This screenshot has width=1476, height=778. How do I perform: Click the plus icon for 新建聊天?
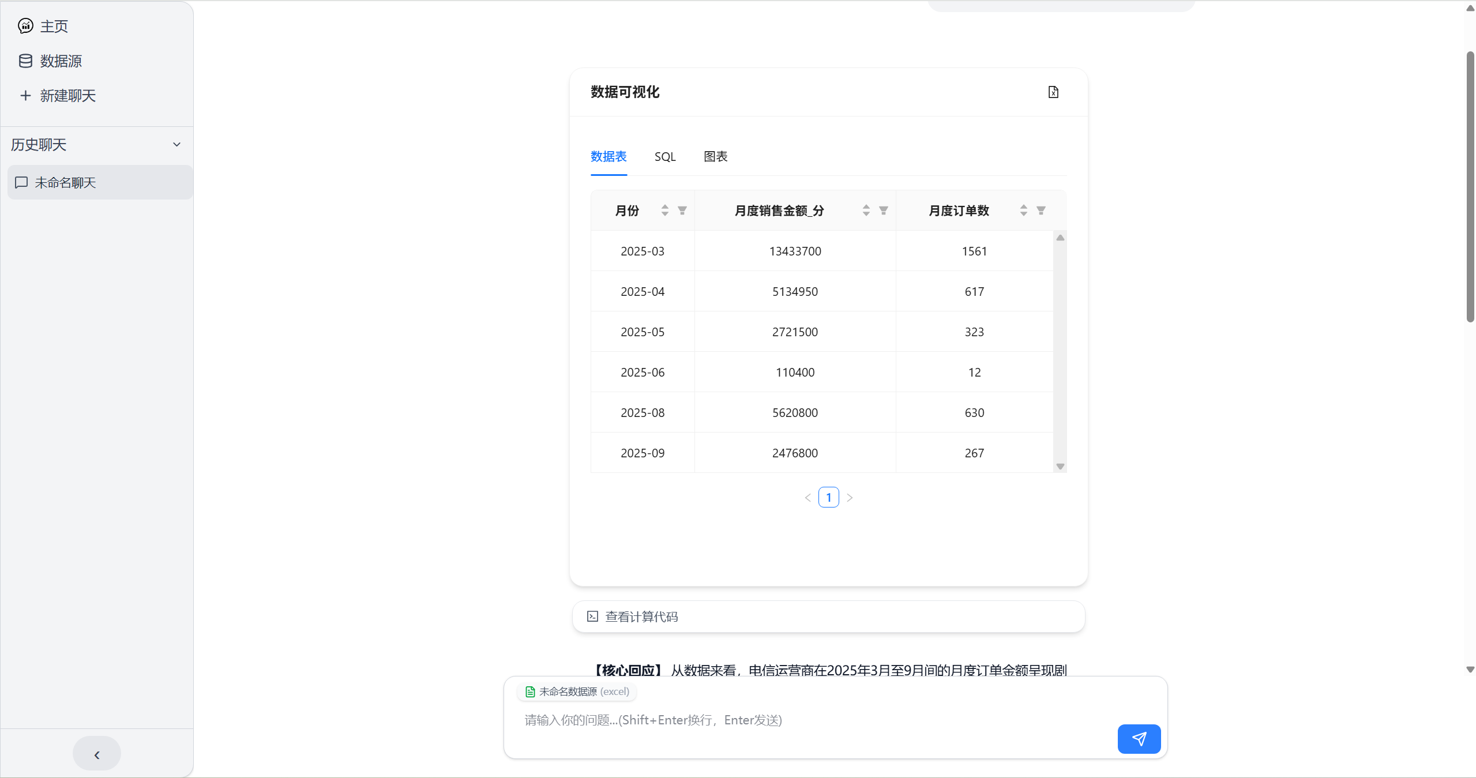click(x=25, y=96)
